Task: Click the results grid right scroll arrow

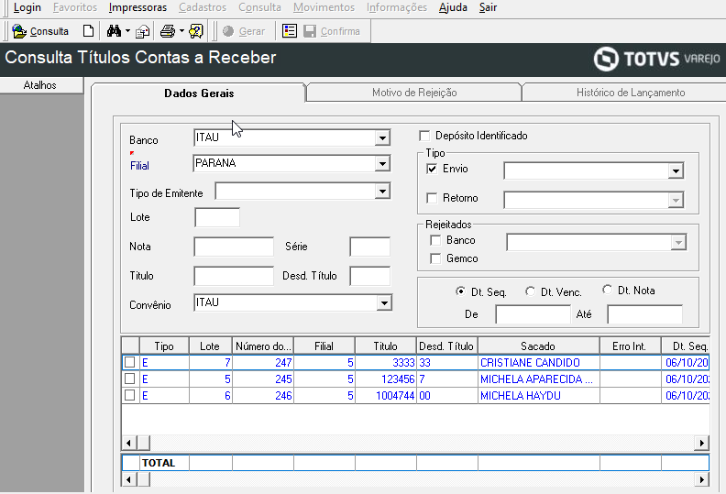Action: 702,443
